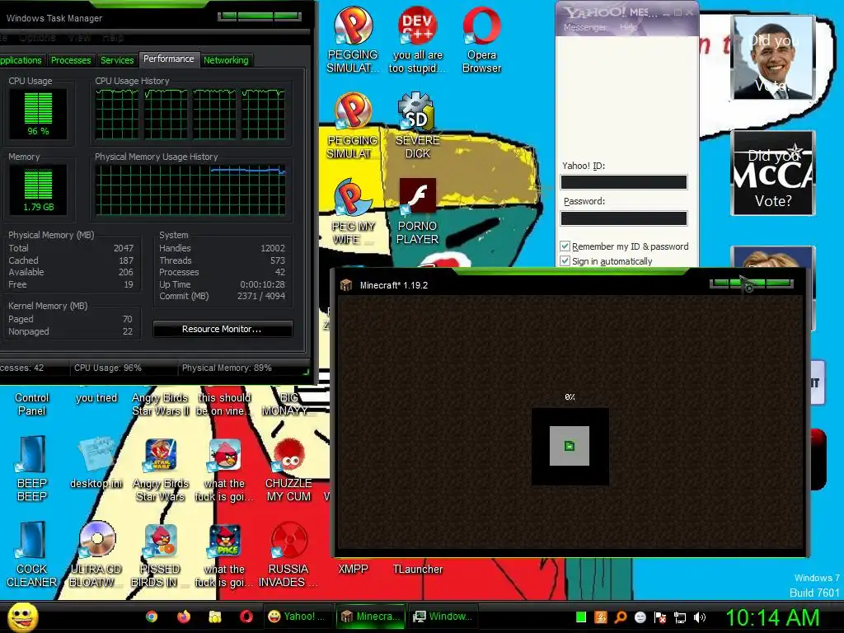Screen dimensions: 844x633
Task: Launch Chrome from the taskbar
Action: coord(152,617)
